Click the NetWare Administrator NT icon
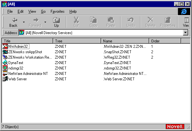This screenshot has width=192, height=131. click(x=5, y=73)
